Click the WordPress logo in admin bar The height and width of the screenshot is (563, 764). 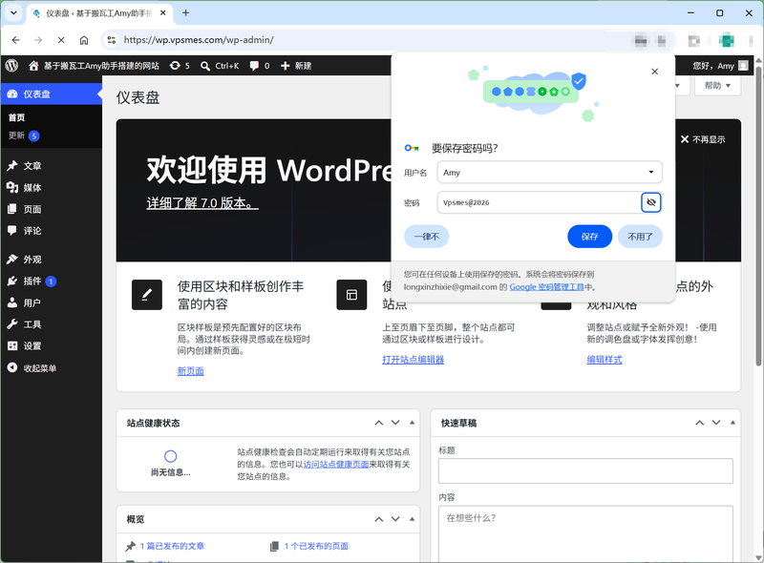(x=11, y=65)
